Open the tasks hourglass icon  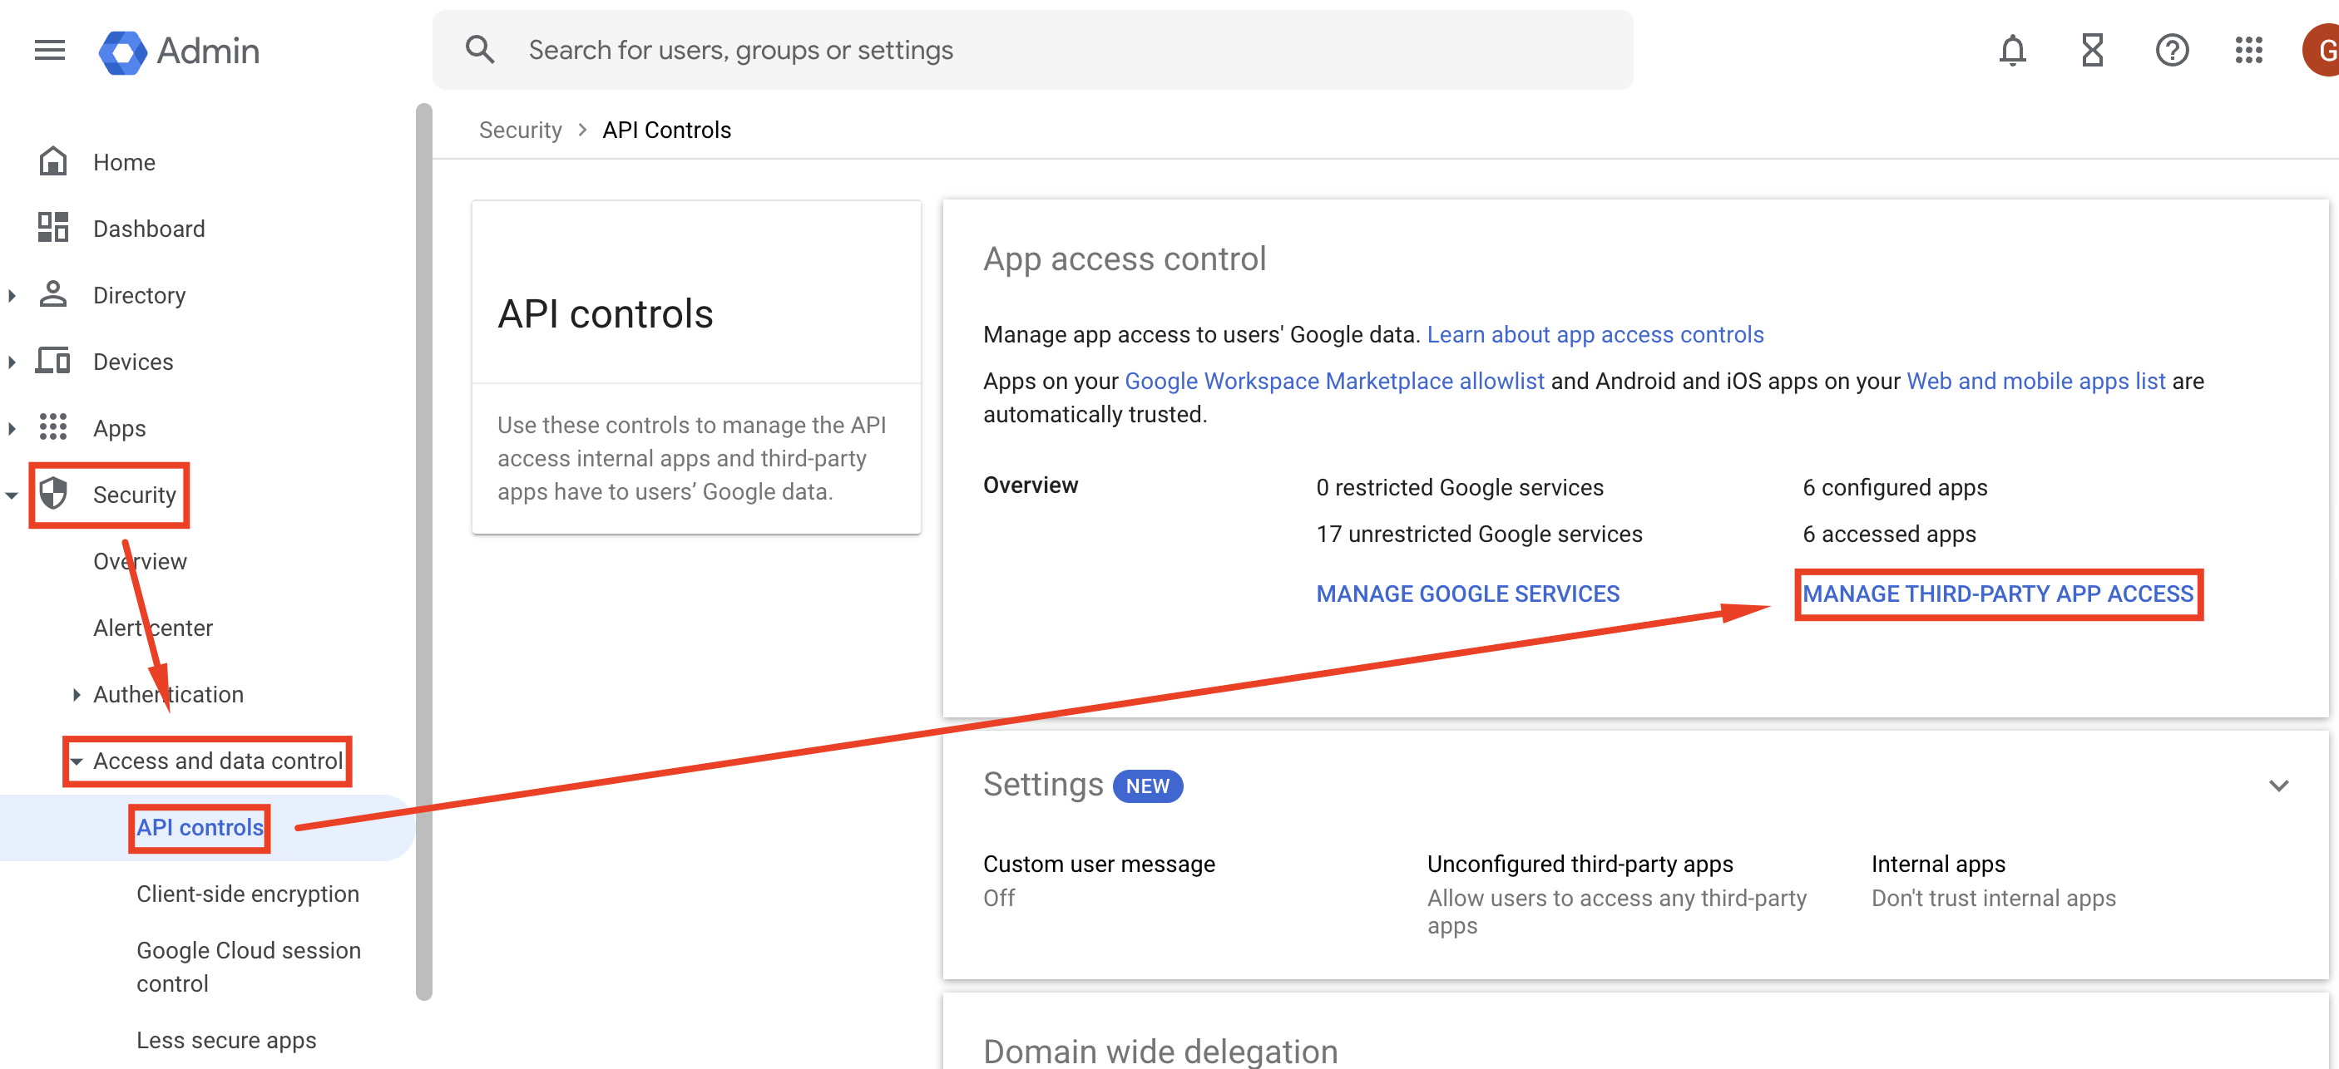pyautogui.click(x=2092, y=51)
